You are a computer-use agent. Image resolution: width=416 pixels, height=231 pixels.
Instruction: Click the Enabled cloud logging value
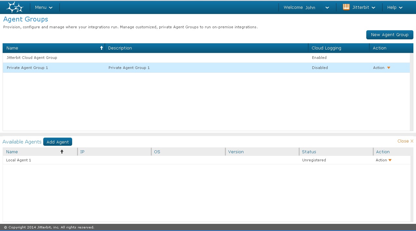pyautogui.click(x=319, y=58)
